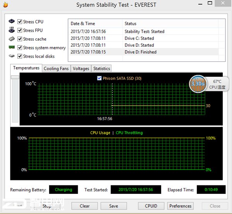Click the EVEREST flame app icon
This screenshot has width=232, height=214.
5,5
